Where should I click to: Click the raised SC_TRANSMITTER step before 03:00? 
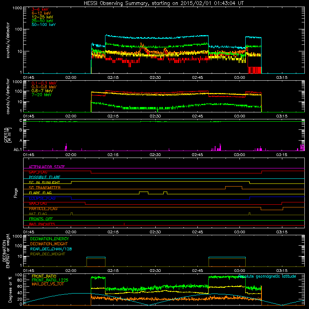pyautogui.click(x=234, y=187)
